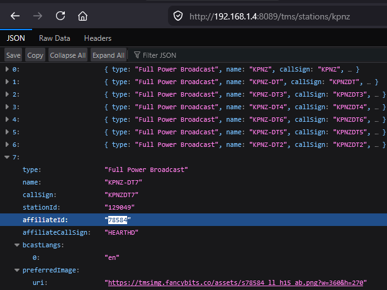Click the shield tracking protection icon
The image size is (387, 290).
178,16
